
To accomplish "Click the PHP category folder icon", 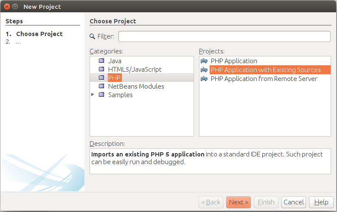I will pyautogui.click(x=101, y=78).
